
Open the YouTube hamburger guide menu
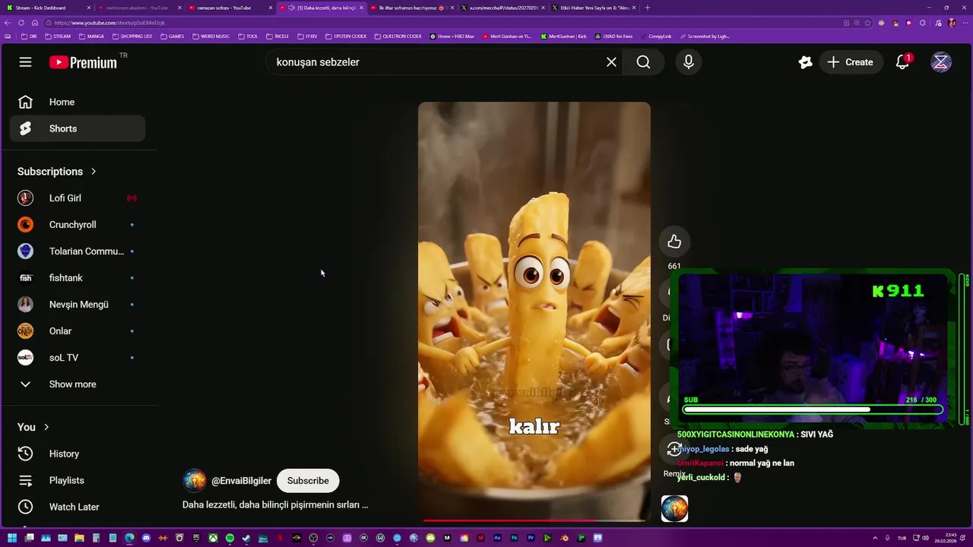point(25,62)
